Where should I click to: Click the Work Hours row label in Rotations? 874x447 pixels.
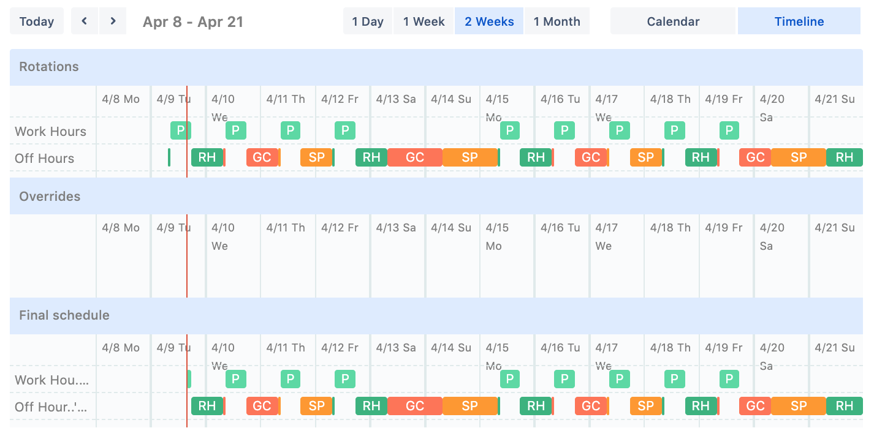coord(50,131)
